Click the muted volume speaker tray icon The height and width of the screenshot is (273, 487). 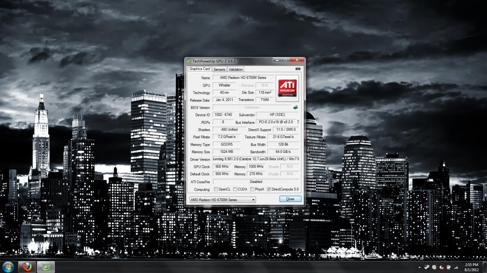[441, 267]
